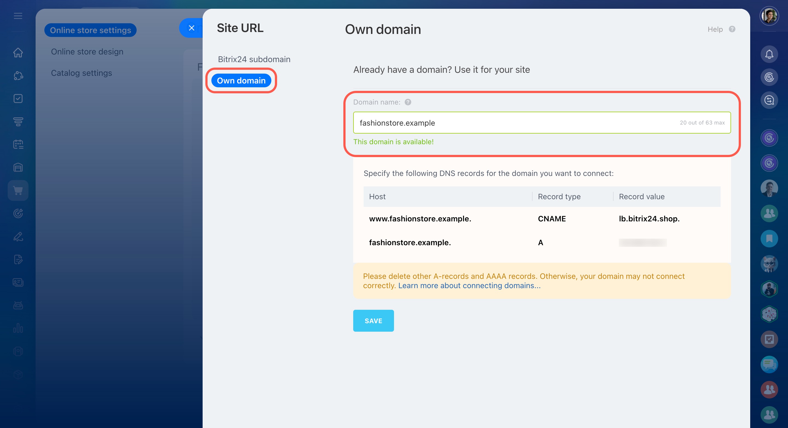Image resolution: width=788 pixels, height=428 pixels.
Task: Select the shopping cart online store icon
Action: pos(18,190)
